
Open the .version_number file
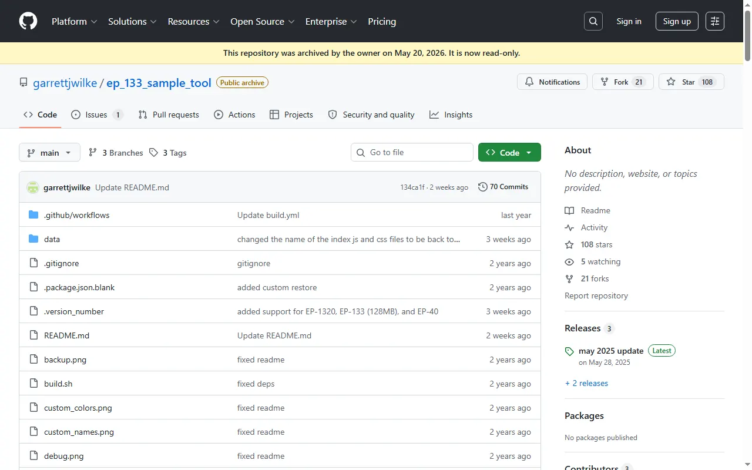point(74,311)
